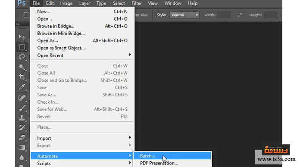
Task: Select the Gradient tool
Action: pyautogui.click(x=22, y=148)
